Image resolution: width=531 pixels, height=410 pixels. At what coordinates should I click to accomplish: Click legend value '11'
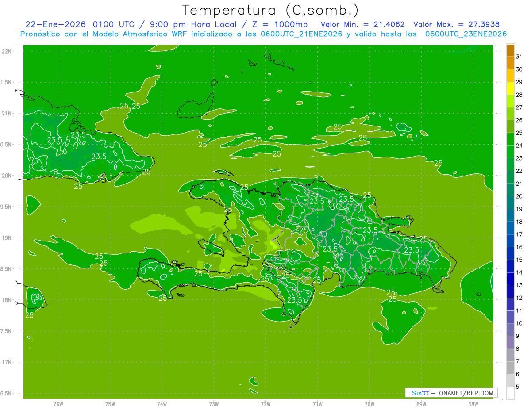coord(519,311)
